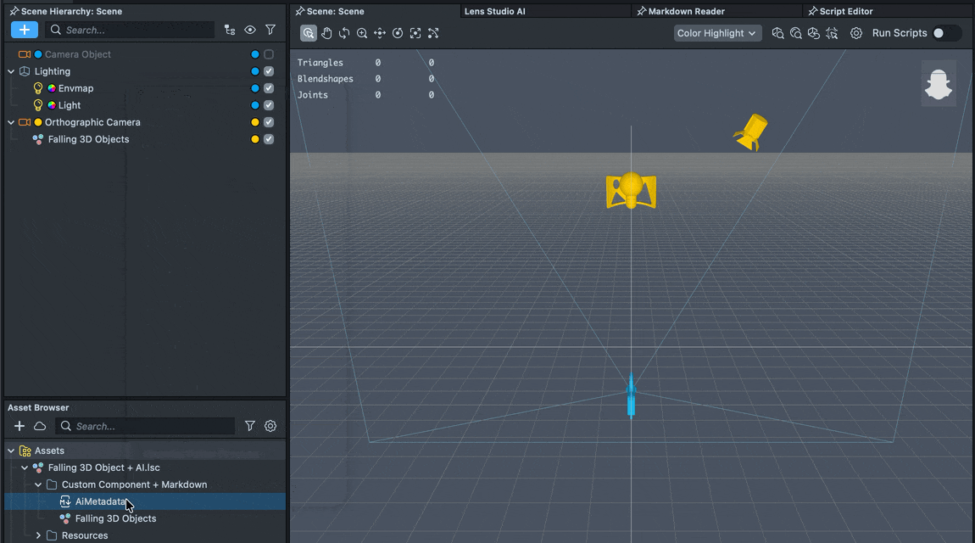Collapse the Lighting tree group

click(11, 71)
